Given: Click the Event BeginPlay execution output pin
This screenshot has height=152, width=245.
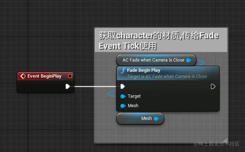Looking at the screenshot, I should [x=68, y=86].
